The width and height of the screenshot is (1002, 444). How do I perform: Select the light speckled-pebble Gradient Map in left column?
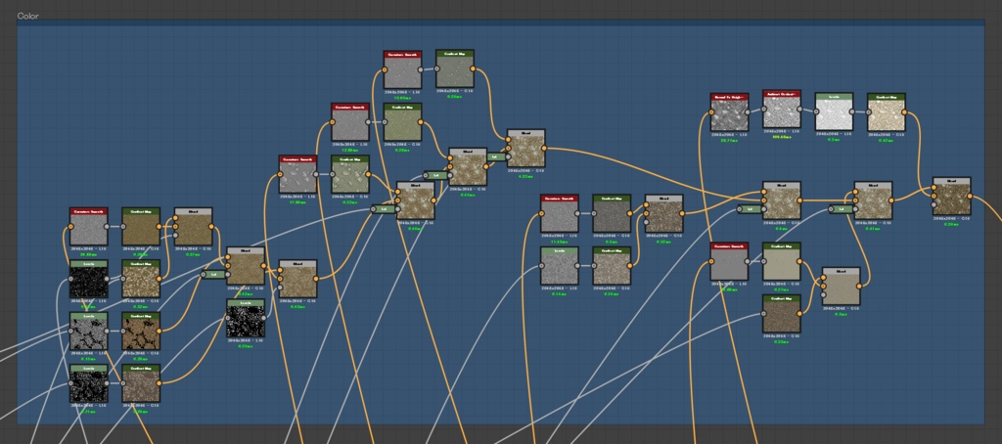point(141,279)
